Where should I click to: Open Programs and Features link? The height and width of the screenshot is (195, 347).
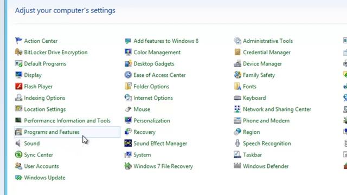52,132
